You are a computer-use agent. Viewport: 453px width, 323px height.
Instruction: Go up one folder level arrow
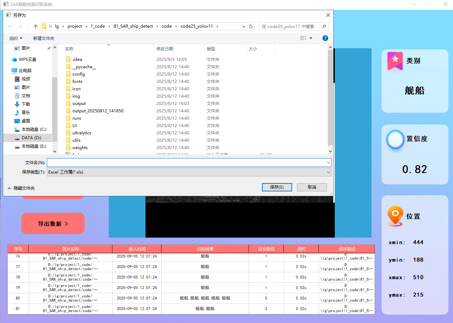tap(36, 27)
